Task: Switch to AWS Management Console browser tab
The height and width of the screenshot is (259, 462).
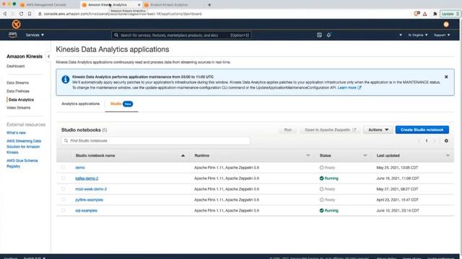Action: tap(46, 5)
